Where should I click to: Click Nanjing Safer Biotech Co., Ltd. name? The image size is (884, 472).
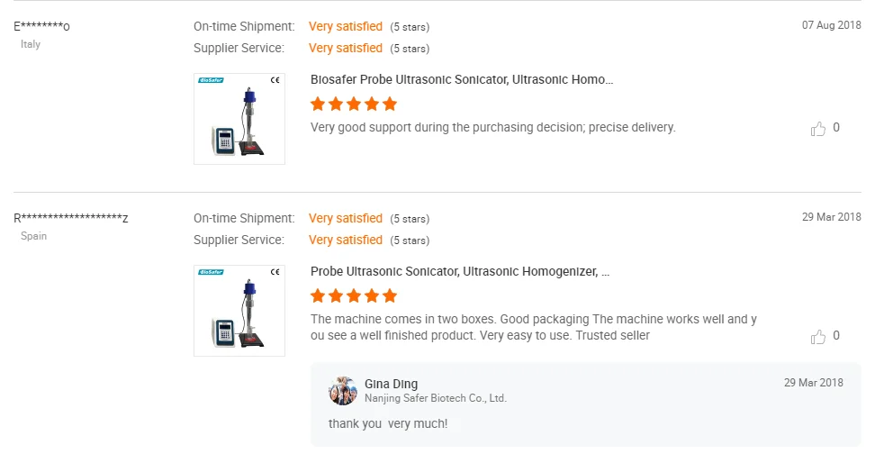point(435,398)
